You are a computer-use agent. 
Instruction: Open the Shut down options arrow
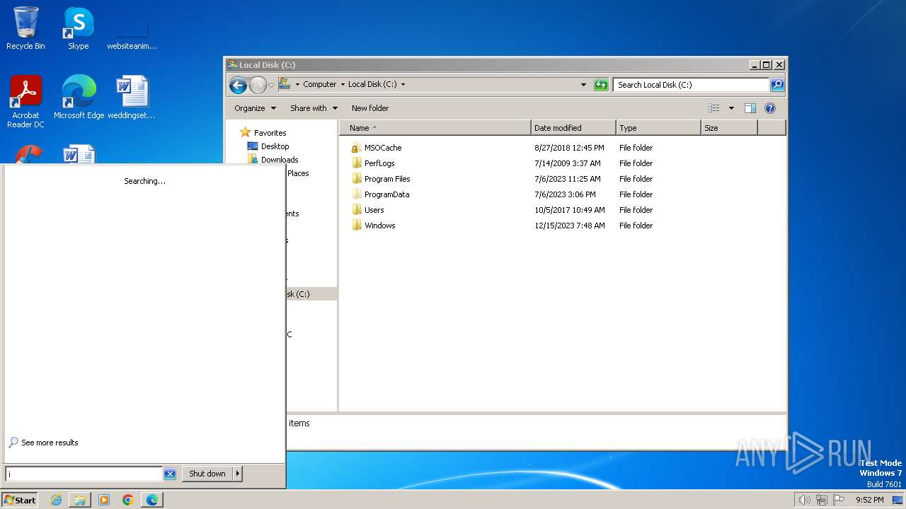click(238, 474)
